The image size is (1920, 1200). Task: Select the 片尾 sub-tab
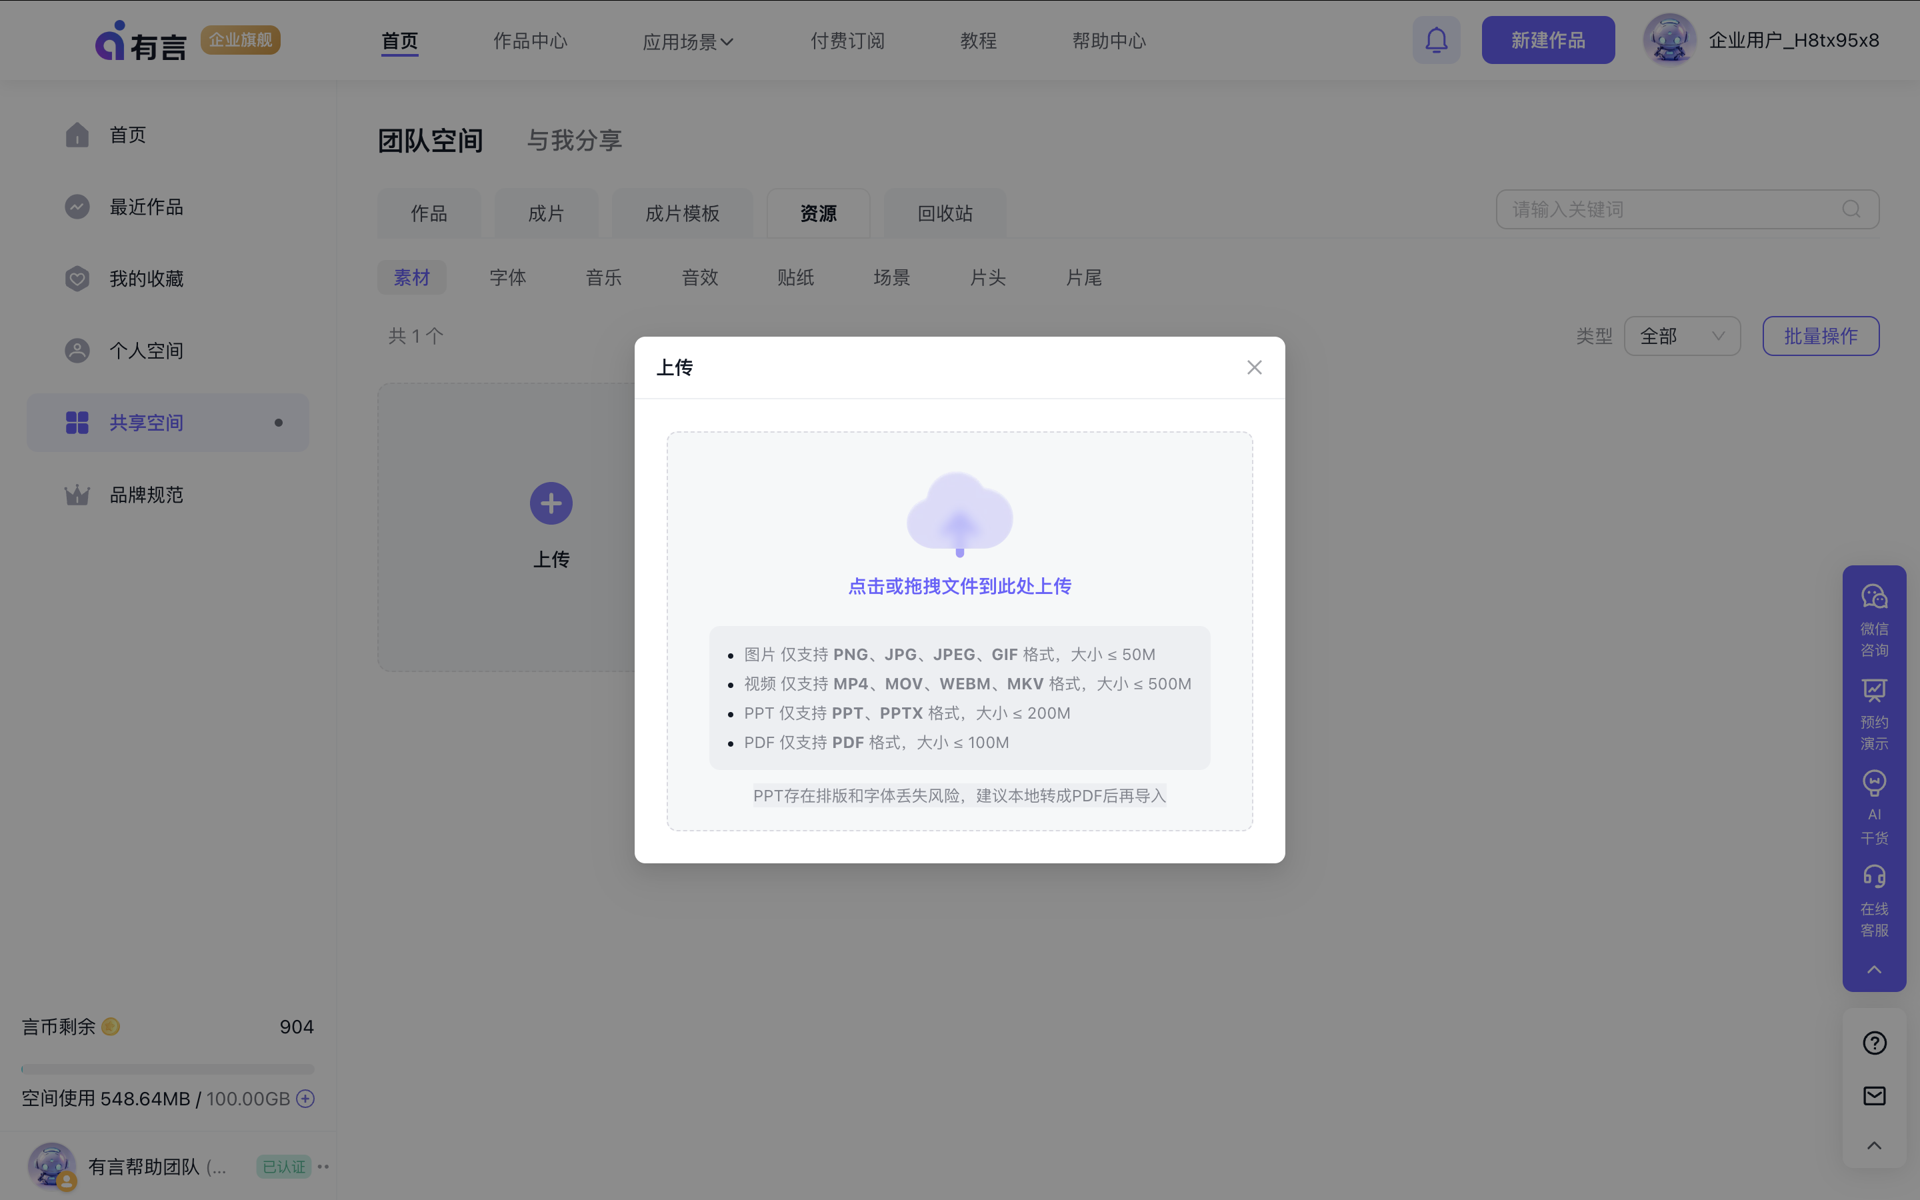(1084, 278)
